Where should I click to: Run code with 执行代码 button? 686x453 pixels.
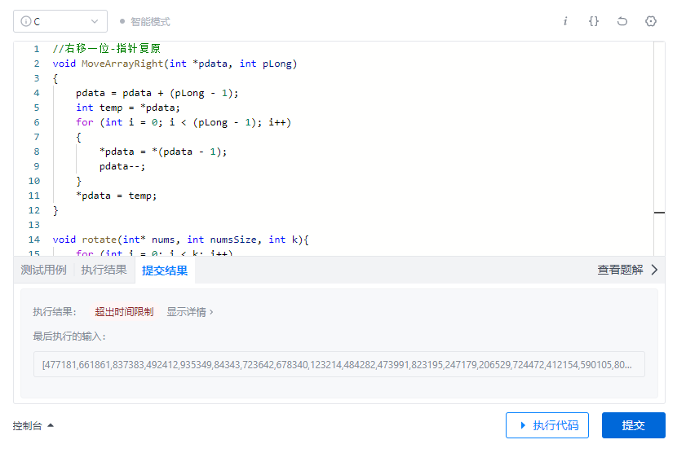pyautogui.click(x=547, y=425)
